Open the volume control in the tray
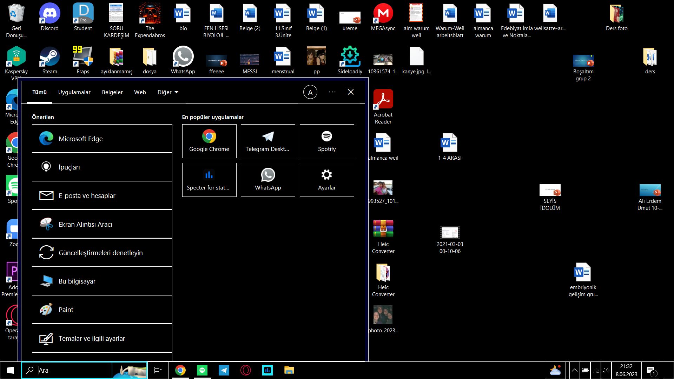674x379 pixels. (x=606, y=370)
